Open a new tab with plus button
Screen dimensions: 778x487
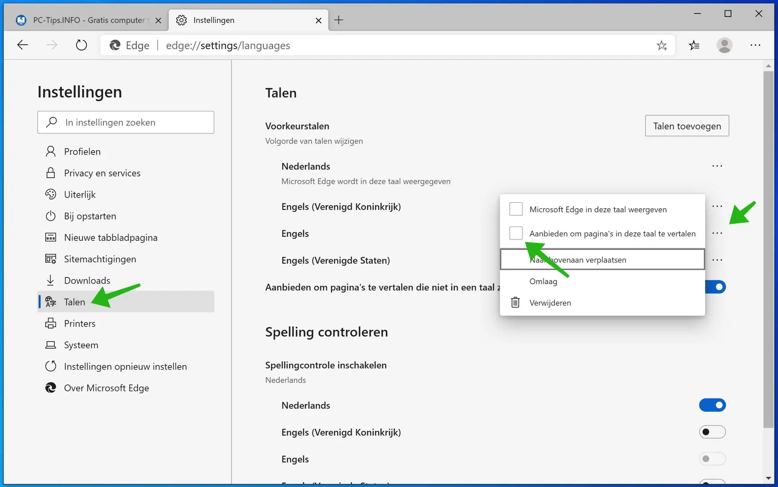(338, 20)
